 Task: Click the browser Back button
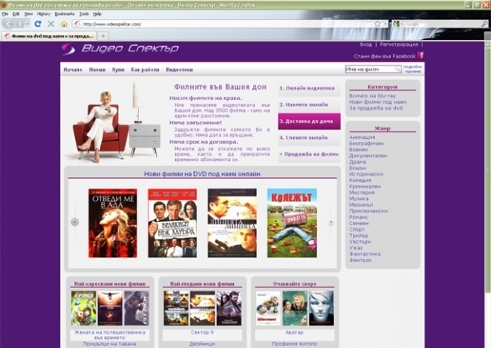tap(10, 24)
